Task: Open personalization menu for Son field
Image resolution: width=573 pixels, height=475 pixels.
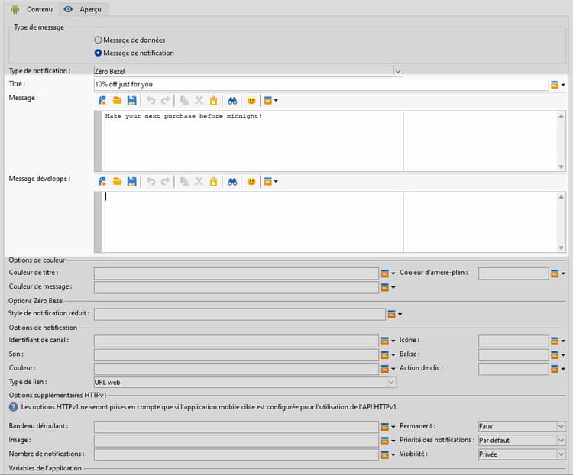Action: click(x=387, y=354)
